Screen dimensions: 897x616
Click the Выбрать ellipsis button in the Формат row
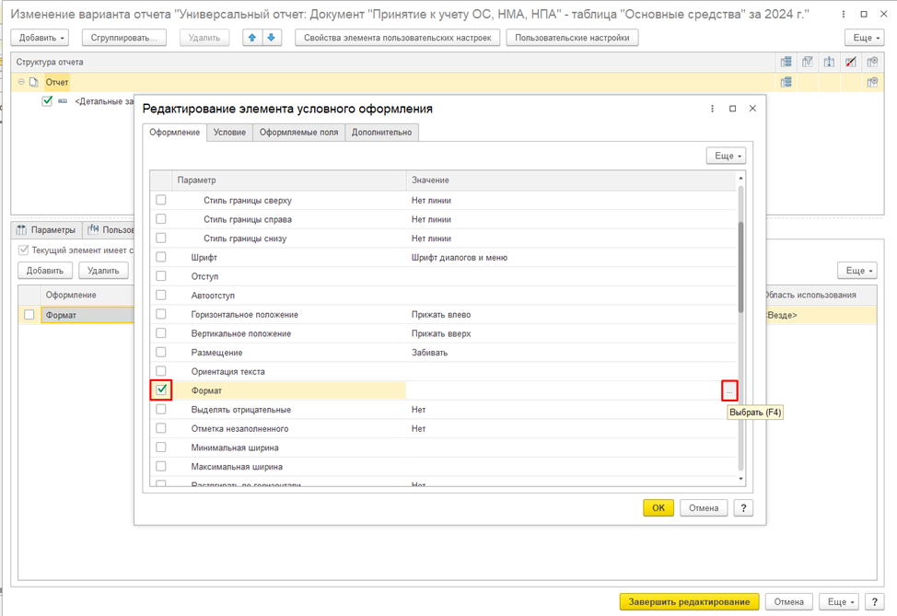(x=729, y=390)
